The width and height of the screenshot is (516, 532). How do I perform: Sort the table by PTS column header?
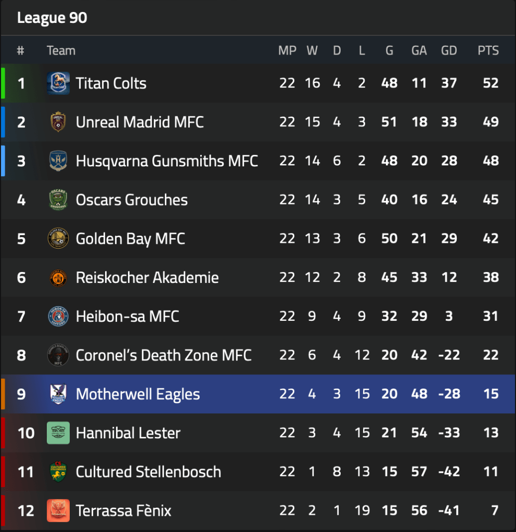pos(488,50)
